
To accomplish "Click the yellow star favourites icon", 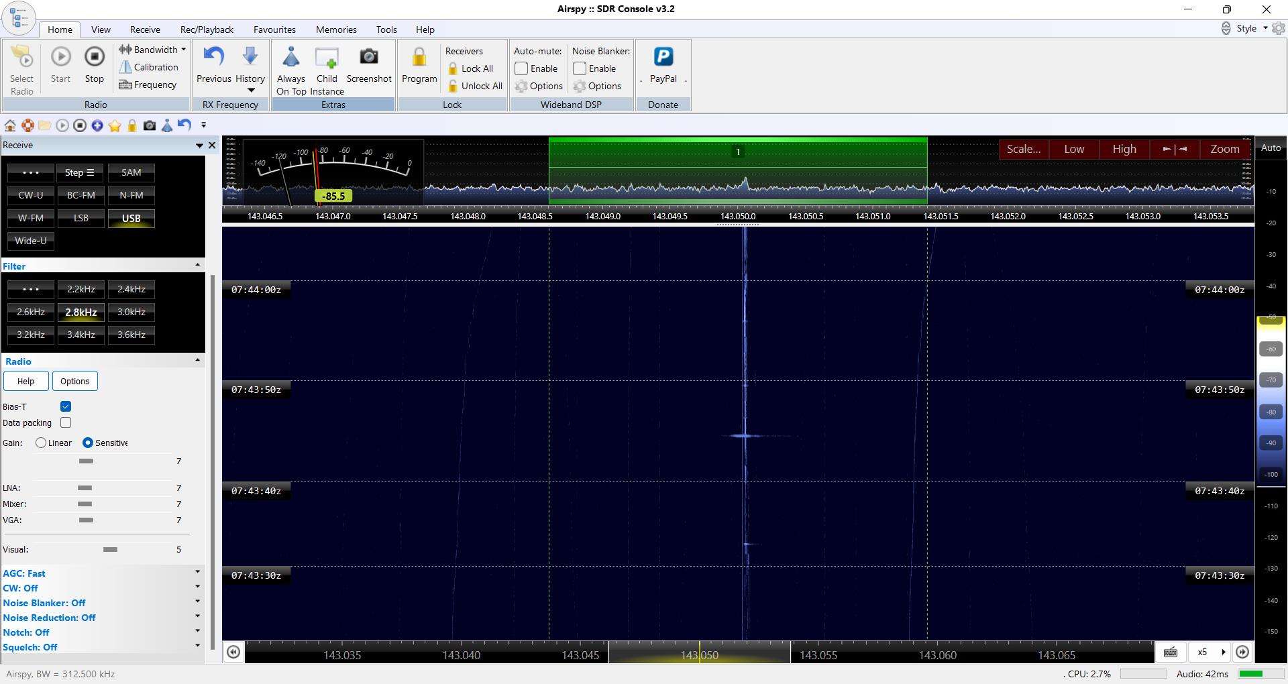I will 115,125.
